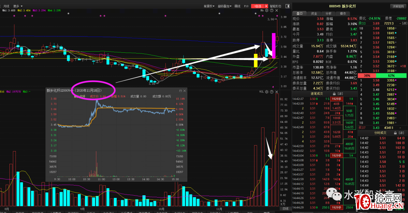Click the 决策矩阵 button
Image resolution: width=408 pixels, height=213 pixels.
398,6
